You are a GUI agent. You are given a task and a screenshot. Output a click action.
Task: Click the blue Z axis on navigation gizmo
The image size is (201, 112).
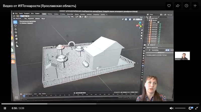[140, 22]
